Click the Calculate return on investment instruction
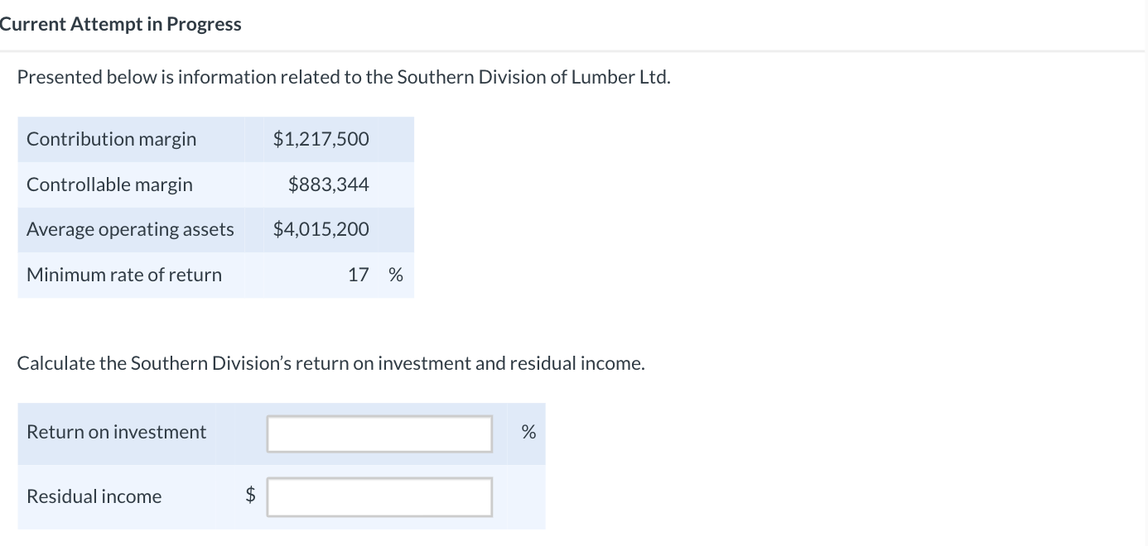 point(330,363)
